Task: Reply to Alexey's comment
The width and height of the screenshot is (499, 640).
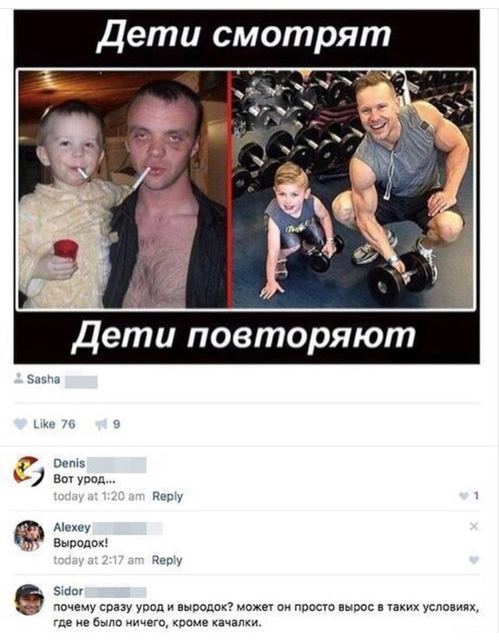Action: point(167,560)
